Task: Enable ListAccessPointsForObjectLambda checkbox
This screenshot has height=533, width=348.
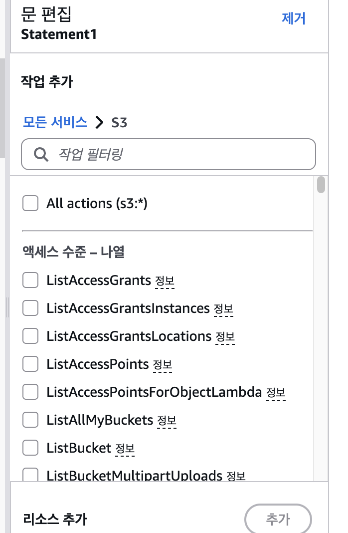Action: (x=30, y=392)
